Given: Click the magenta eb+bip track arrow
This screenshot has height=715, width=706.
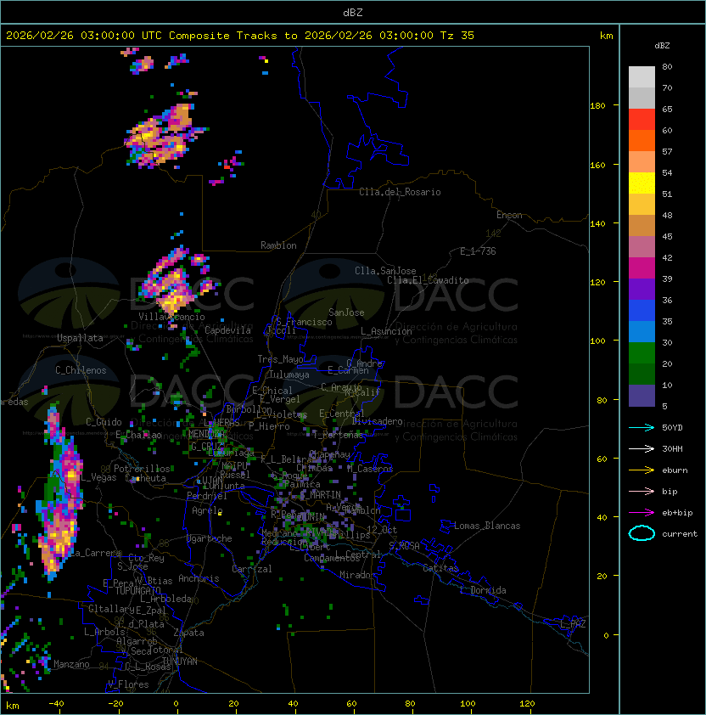Looking at the screenshot, I should point(642,513).
